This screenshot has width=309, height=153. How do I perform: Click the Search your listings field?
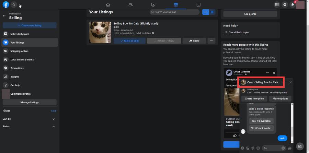tap(175, 12)
